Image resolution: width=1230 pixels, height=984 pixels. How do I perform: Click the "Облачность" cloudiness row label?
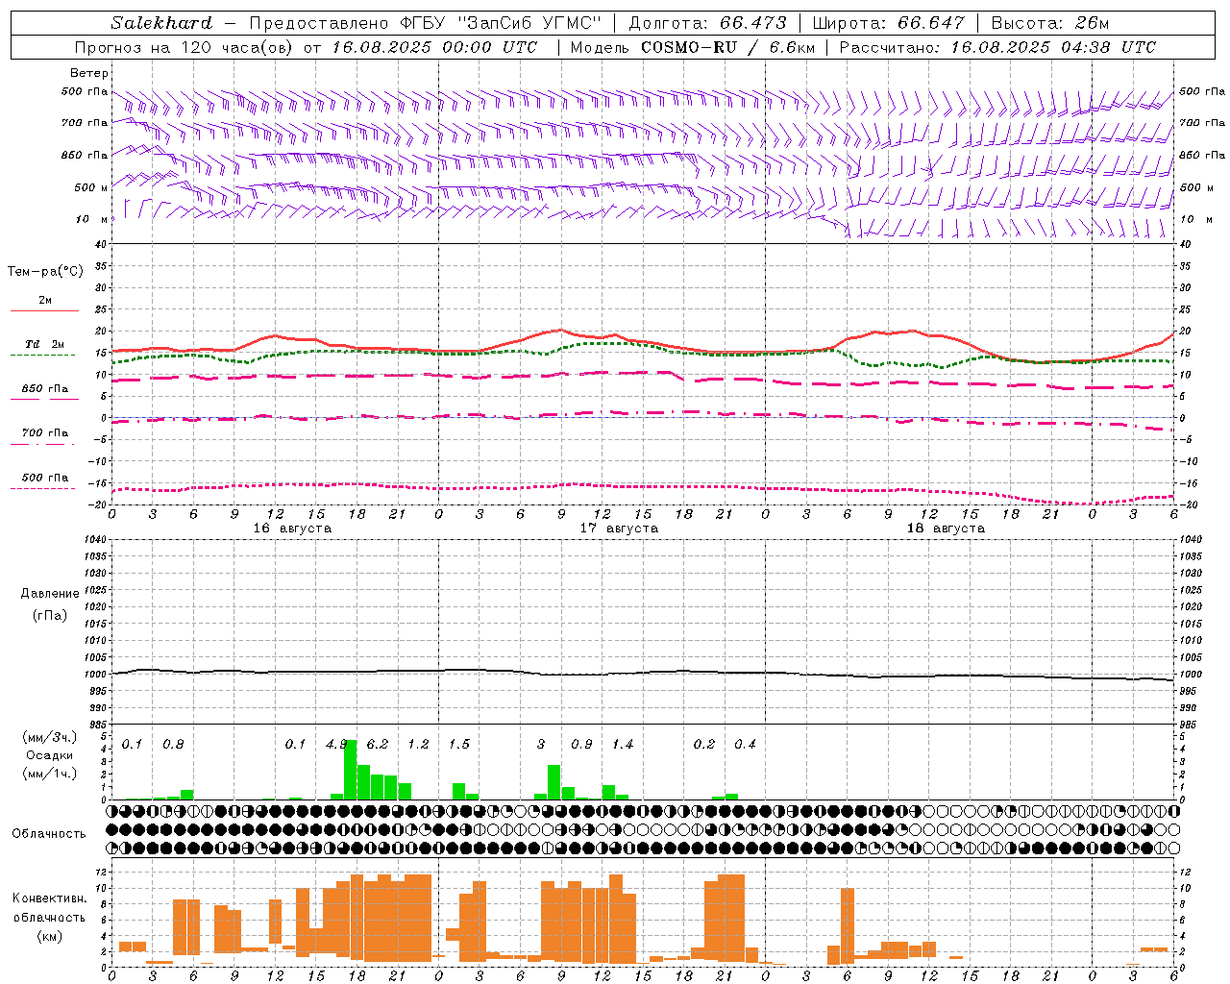(x=49, y=833)
